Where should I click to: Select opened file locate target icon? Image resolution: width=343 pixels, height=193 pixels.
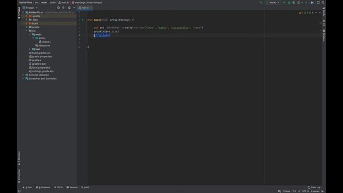tap(58, 8)
